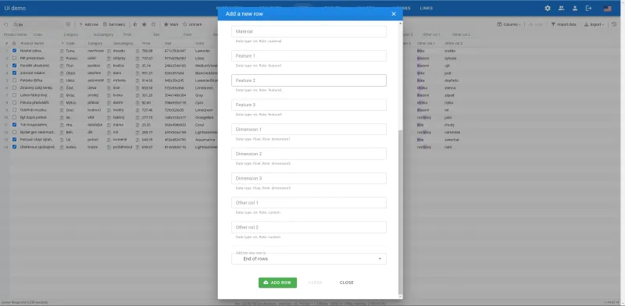Image resolution: width=625 pixels, height=306 pixels.
Task: Clear the search box with circled X
Action: 68,24
